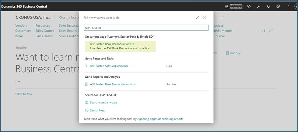Open Customers in the navigation menu
This screenshot has width=298, height=132.
[23, 31]
